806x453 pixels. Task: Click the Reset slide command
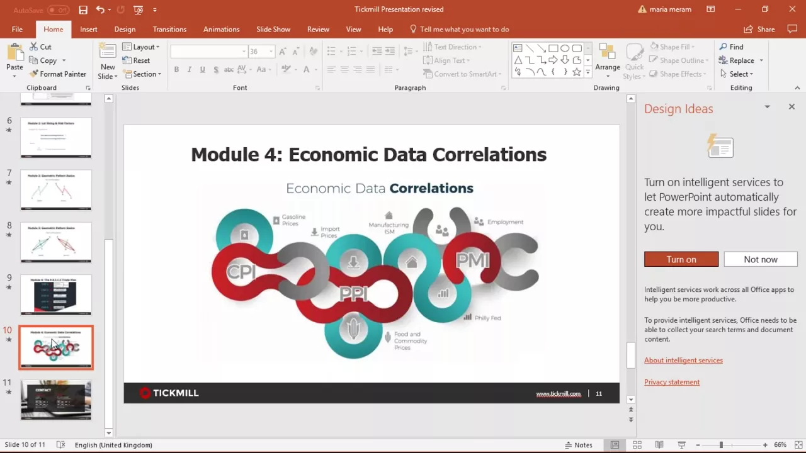coord(136,60)
